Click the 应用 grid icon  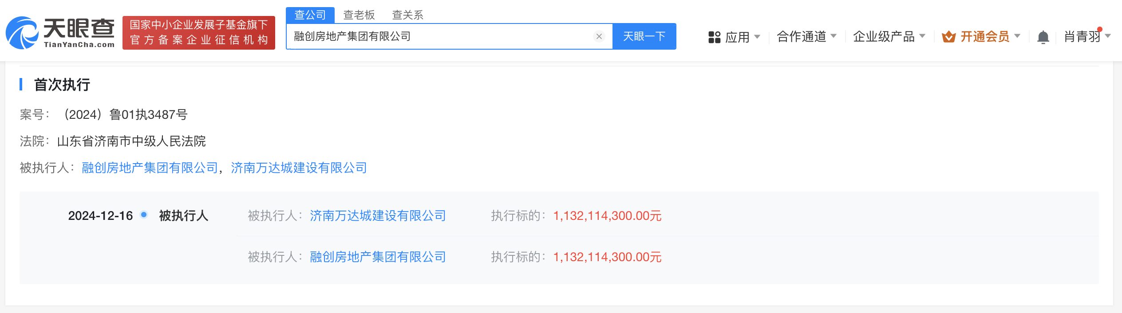(x=714, y=37)
